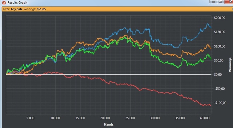Click the Hands axis title
The width and height of the screenshot is (233, 128).
109,124
